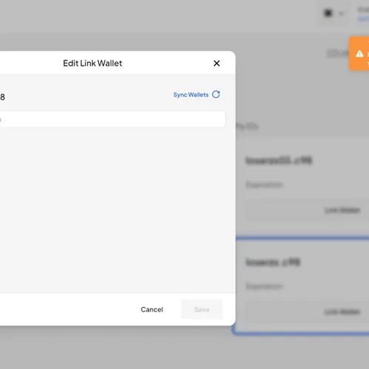This screenshot has width=369, height=369.
Task: Select the blue-outlined second domain card title
Action: (x=273, y=262)
